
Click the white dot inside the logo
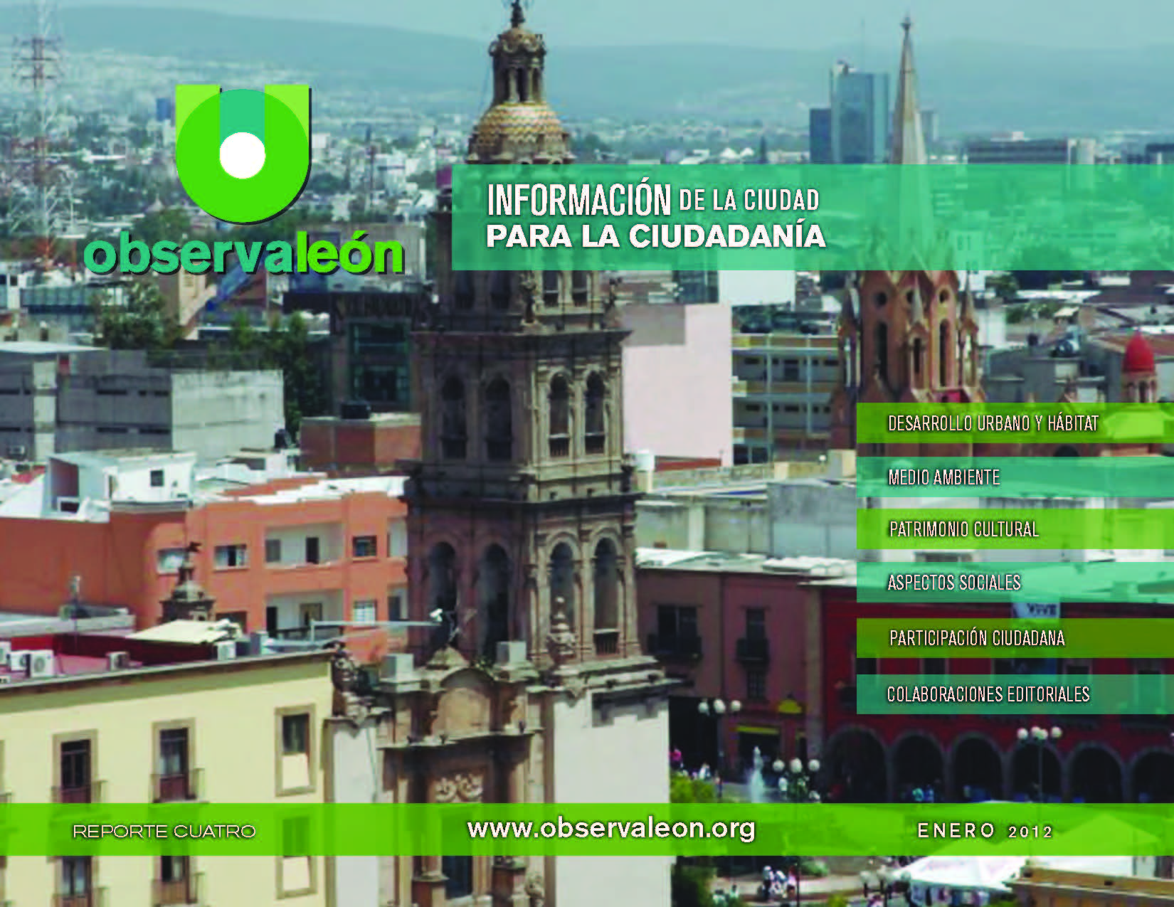[242, 154]
